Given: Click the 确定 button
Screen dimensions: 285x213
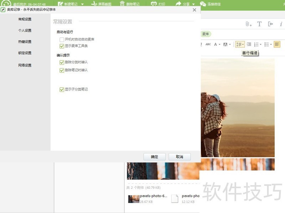Looking at the screenshot, I should click(x=155, y=157).
